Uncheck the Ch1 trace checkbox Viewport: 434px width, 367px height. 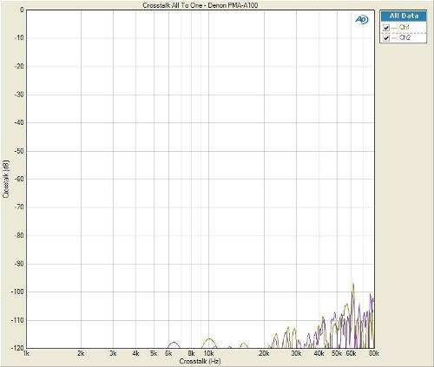pyautogui.click(x=386, y=28)
